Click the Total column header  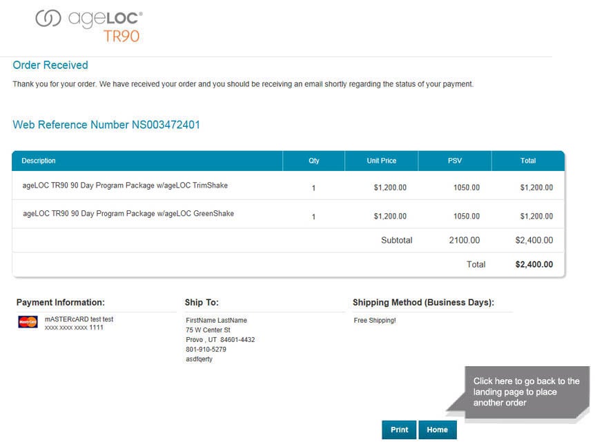point(528,161)
